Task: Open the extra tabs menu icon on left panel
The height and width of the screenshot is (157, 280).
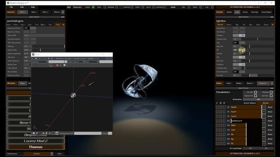Action: coord(63,12)
